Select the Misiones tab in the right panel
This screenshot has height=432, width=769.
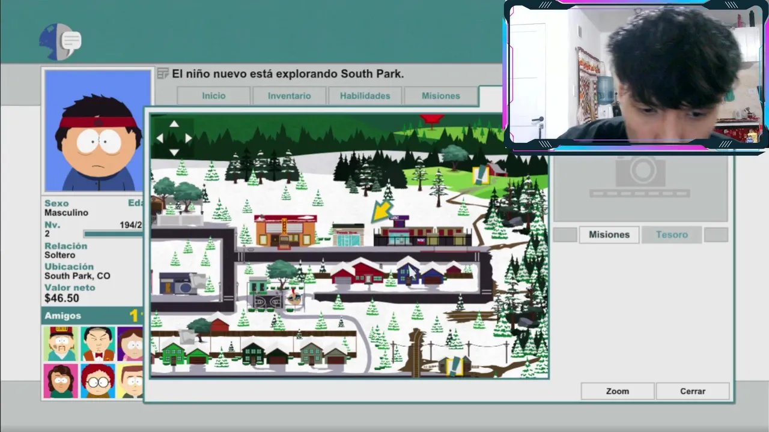click(609, 235)
